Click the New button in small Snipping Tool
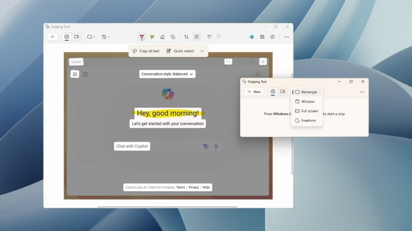 [x=254, y=92]
